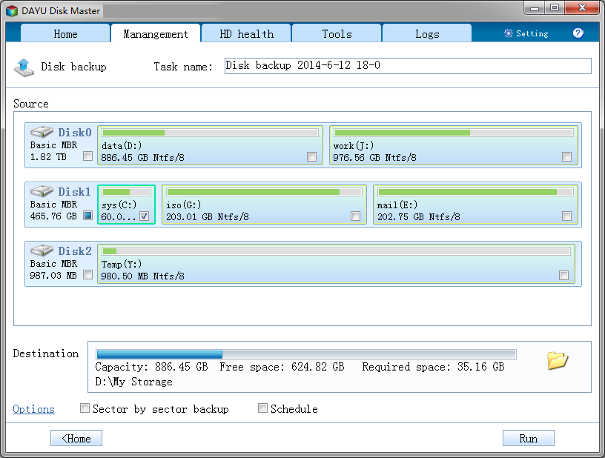Image resolution: width=605 pixels, height=458 pixels.
Task: Click the Options link
Action: click(x=33, y=409)
